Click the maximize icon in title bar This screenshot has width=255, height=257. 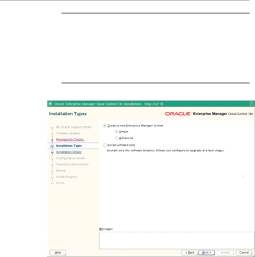coord(252,104)
